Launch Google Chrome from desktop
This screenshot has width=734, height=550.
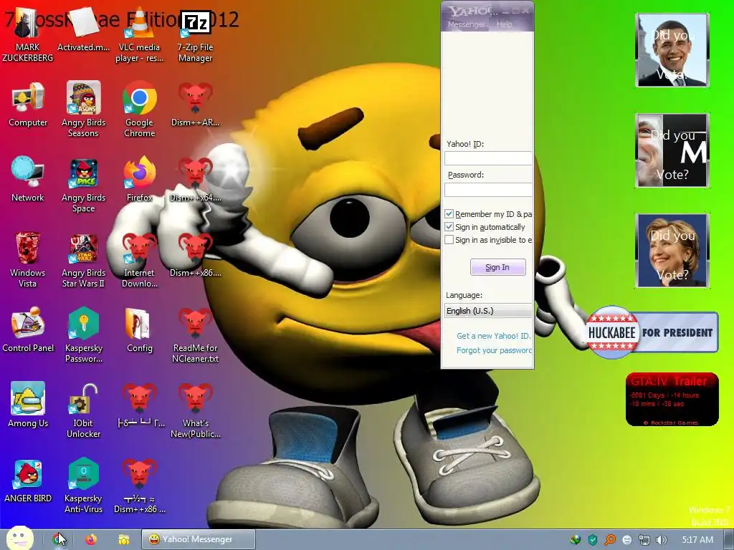click(x=140, y=110)
